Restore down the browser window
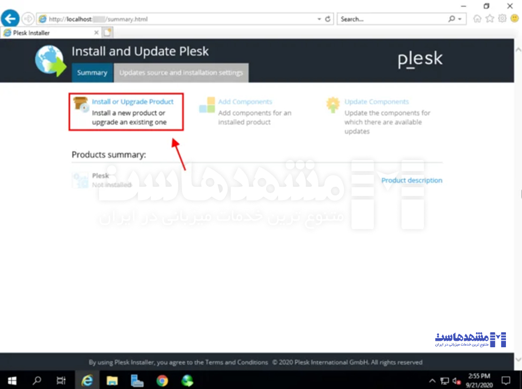 (x=486, y=6)
